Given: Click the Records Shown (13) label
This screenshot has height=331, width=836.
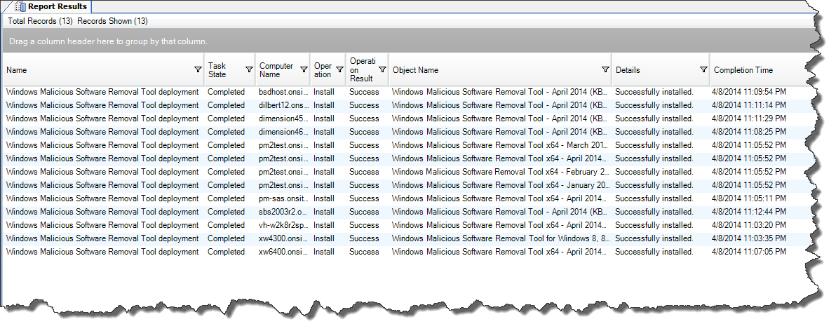Looking at the screenshot, I should [x=112, y=21].
